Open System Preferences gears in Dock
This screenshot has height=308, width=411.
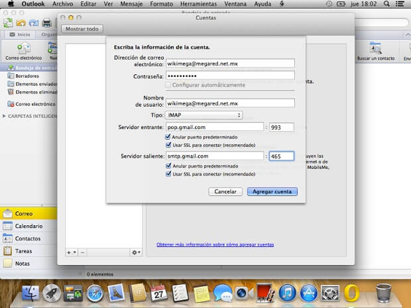pyautogui.click(x=330, y=293)
